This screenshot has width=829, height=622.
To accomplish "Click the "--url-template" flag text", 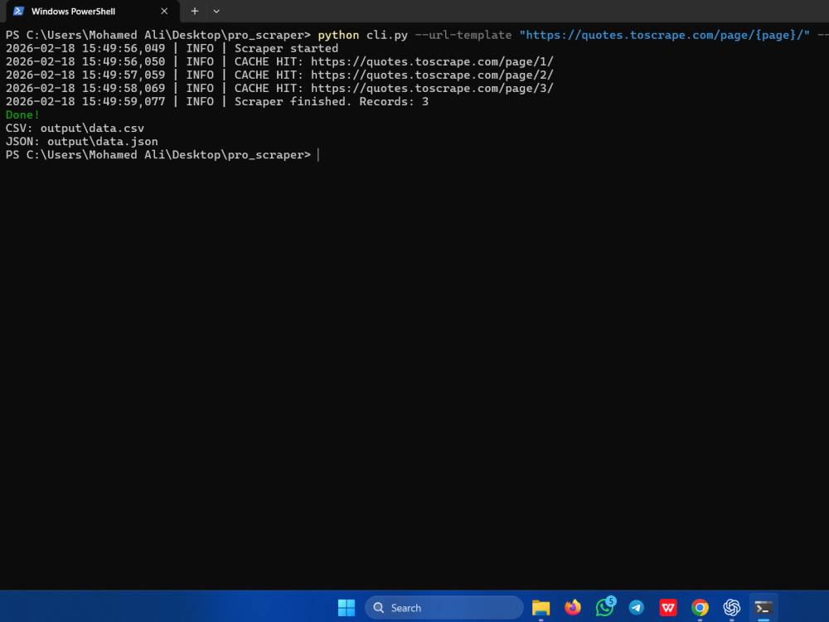I will pyautogui.click(x=463, y=35).
